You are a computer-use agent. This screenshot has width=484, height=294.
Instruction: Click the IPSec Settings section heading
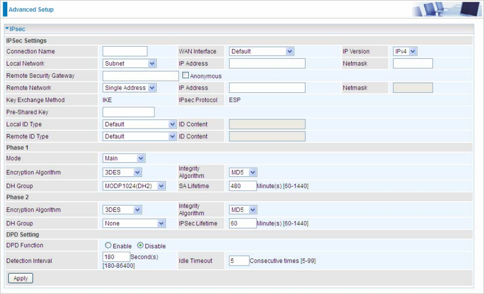pyautogui.click(x=26, y=41)
